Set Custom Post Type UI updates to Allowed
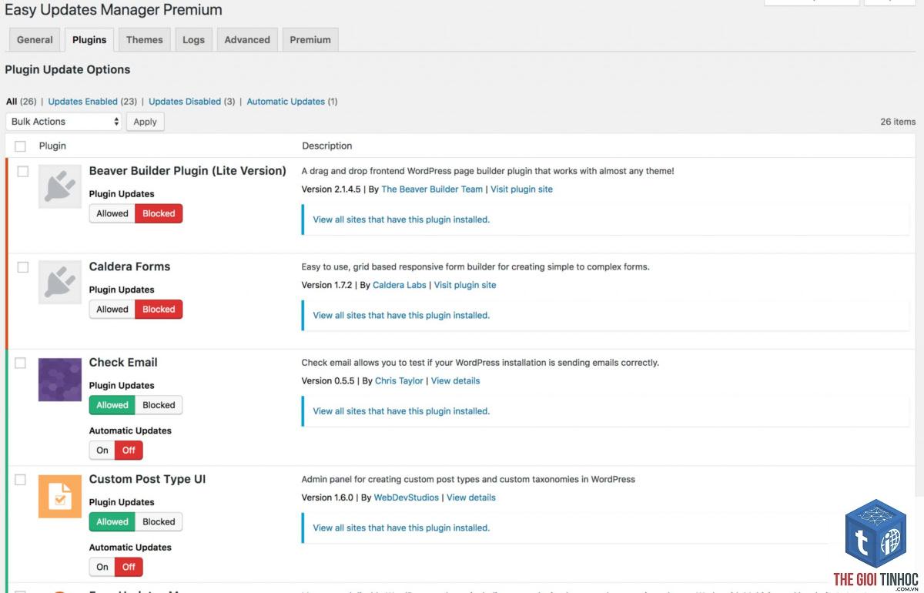This screenshot has width=924, height=593. click(112, 522)
